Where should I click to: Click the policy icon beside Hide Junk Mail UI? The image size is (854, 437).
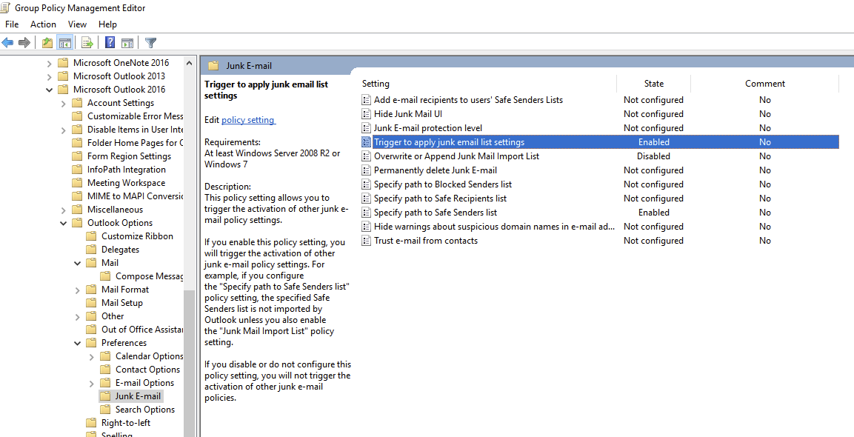click(366, 114)
